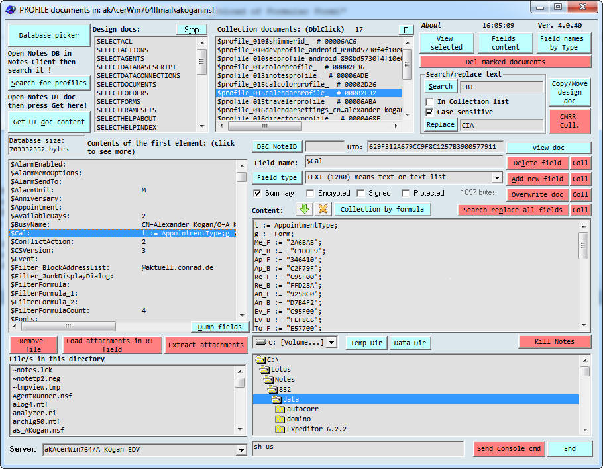This screenshot has height=469, width=603.
Task: Click the Remove file button
Action: (33, 345)
